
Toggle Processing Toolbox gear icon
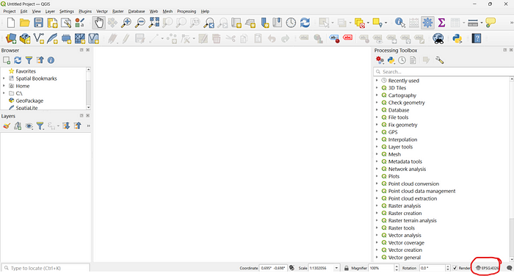427,23
